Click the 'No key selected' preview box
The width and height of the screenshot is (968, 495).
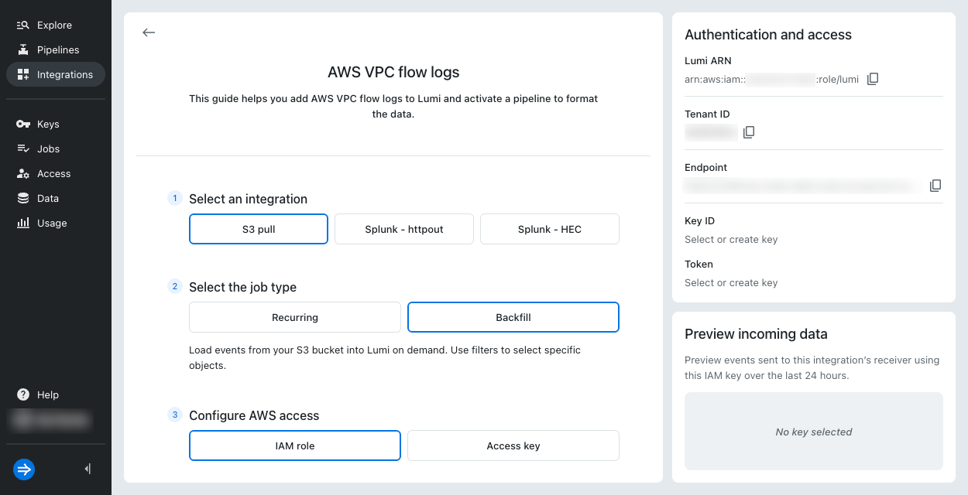click(x=814, y=432)
